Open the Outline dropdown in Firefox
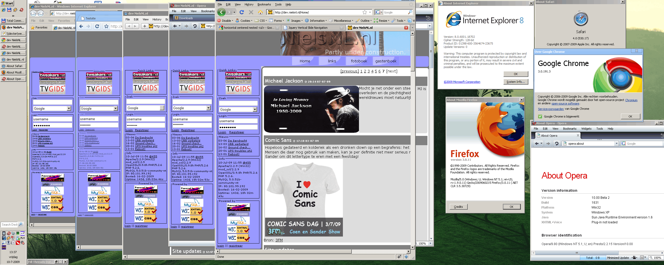The image size is (664, 265). [364, 21]
